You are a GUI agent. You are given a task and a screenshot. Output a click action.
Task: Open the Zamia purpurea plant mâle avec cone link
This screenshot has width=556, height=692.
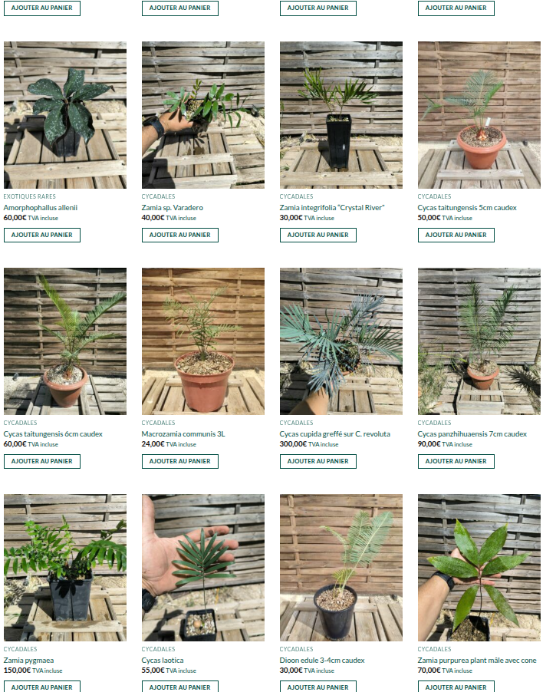pos(477,661)
